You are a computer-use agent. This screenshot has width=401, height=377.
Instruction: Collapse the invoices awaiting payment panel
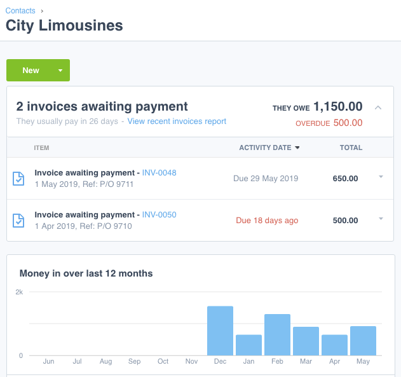coord(378,107)
